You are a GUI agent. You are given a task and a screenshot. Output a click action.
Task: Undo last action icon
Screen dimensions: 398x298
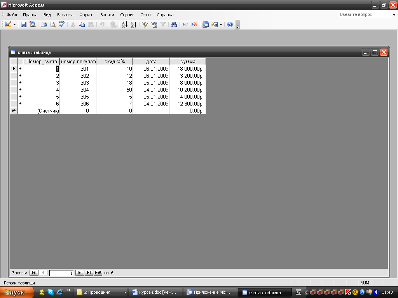[x=102, y=24]
